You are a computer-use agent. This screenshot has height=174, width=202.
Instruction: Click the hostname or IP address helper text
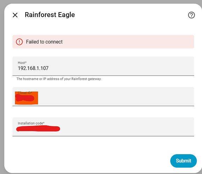(x=59, y=79)
